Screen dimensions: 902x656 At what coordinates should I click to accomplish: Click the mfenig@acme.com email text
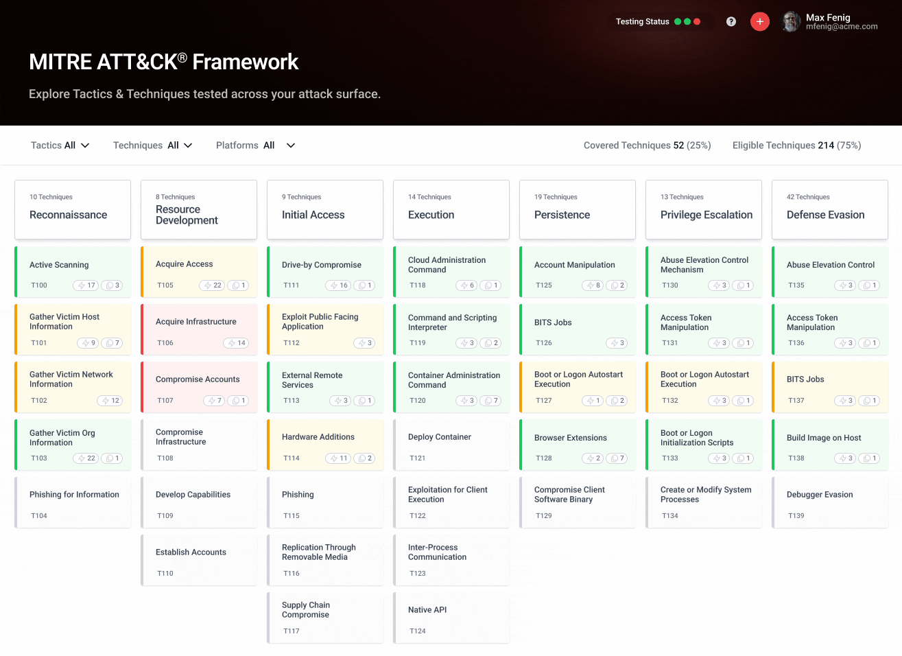(842, 27)
